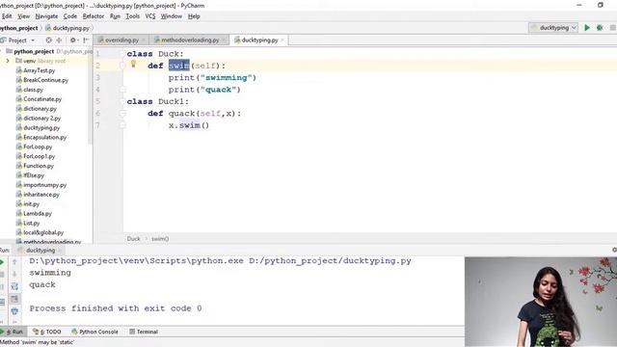Open the Code menu
The height and width of the screenshot is (347, 617).
pyautogui.click(x=70, y=16)
